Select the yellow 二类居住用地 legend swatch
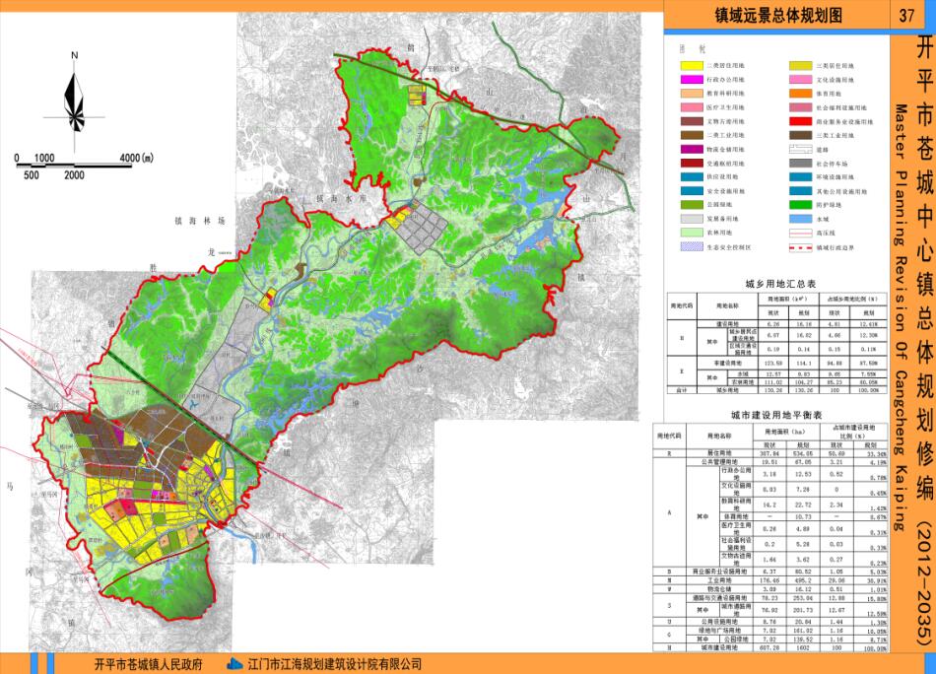Viewport: 936px width, 674px height. (692, 64)
